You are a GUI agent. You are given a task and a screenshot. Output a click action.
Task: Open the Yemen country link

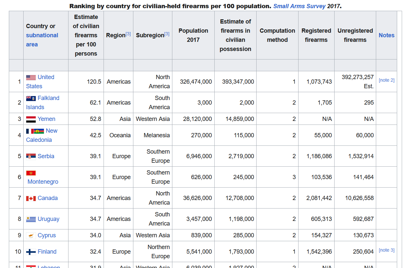click(x=46, y=119)
